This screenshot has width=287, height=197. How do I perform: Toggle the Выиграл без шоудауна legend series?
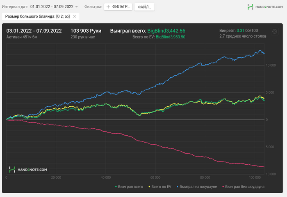pos(244,187)
